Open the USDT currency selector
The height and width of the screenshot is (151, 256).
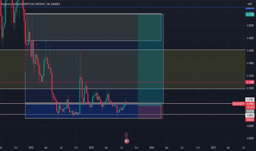[250, 4]
